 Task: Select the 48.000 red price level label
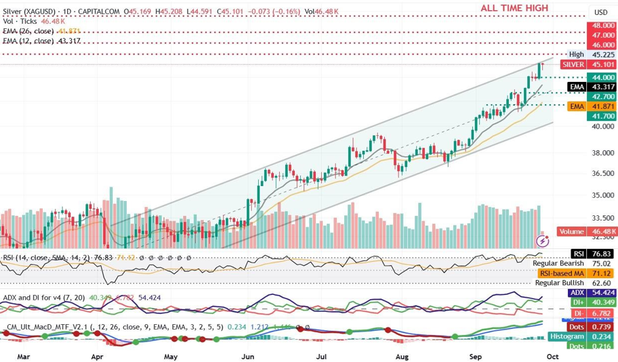point(602,24)
